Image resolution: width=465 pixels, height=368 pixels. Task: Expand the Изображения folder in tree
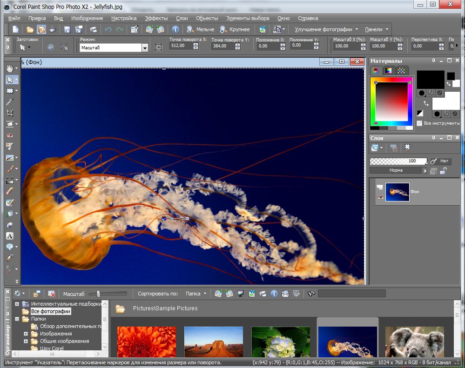coord(26,334)
